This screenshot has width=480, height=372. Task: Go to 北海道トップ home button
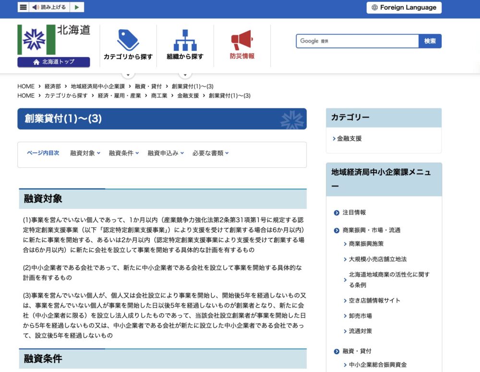[x=54, y=62]
